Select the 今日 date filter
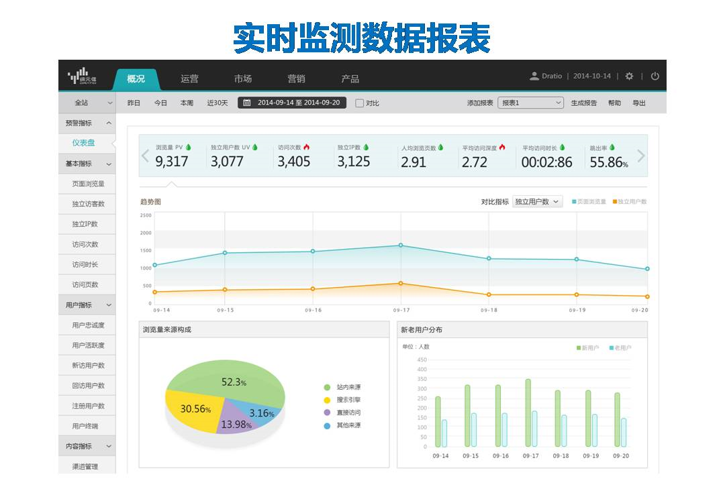Viewport: 725px width, 483px height. (160, 103)
